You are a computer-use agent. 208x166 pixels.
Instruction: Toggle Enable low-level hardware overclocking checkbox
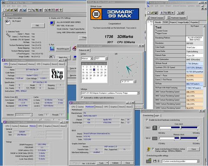pyautogui.click(x=147, y=120)
